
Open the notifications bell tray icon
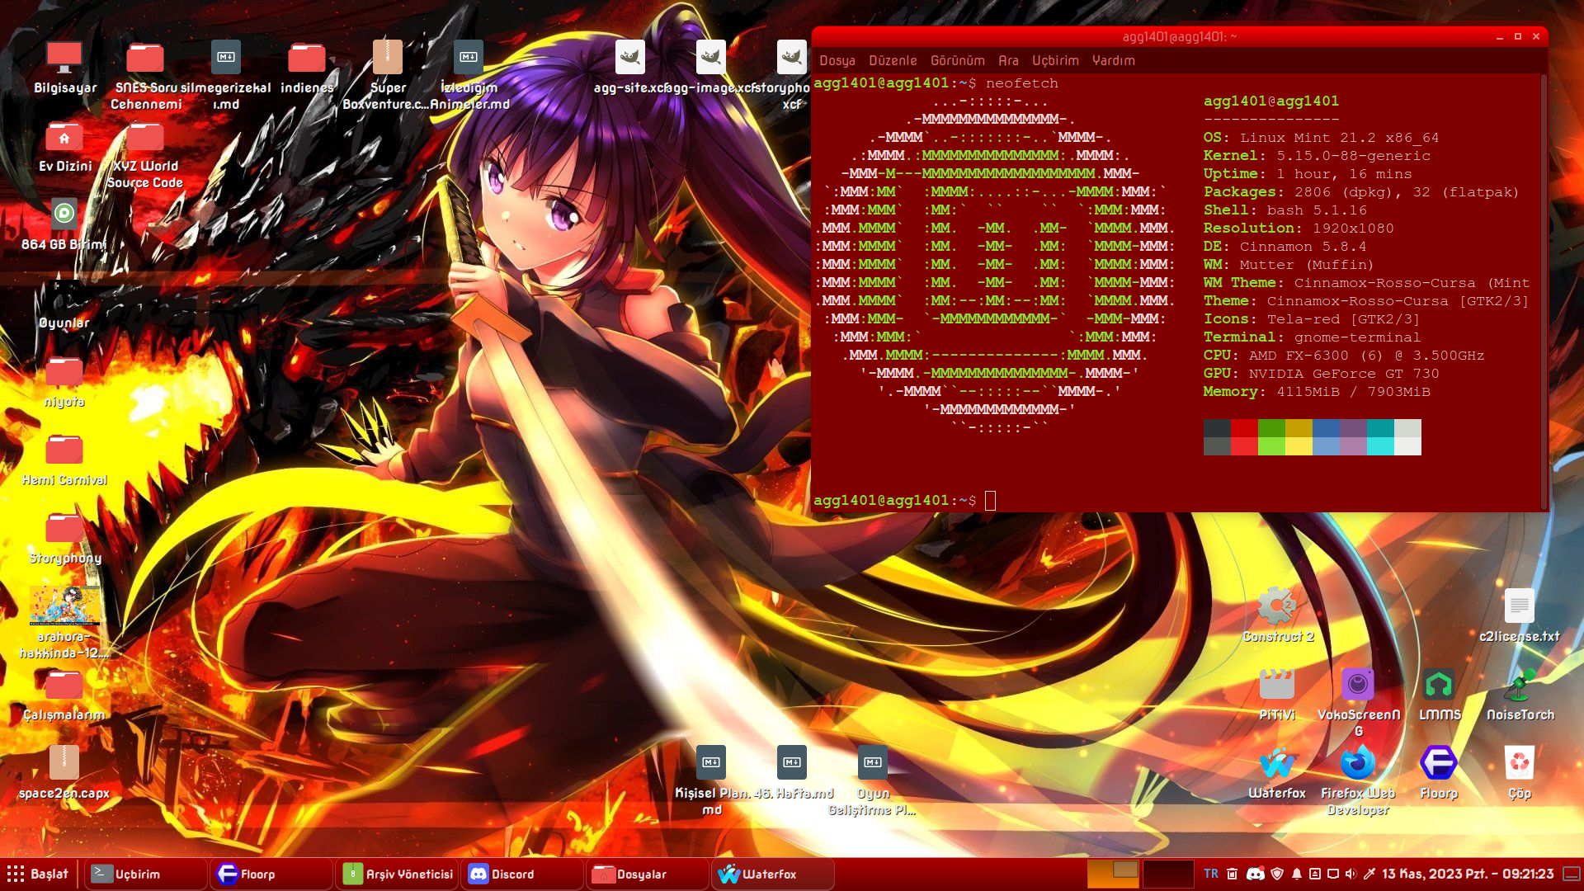(1296, 874)
